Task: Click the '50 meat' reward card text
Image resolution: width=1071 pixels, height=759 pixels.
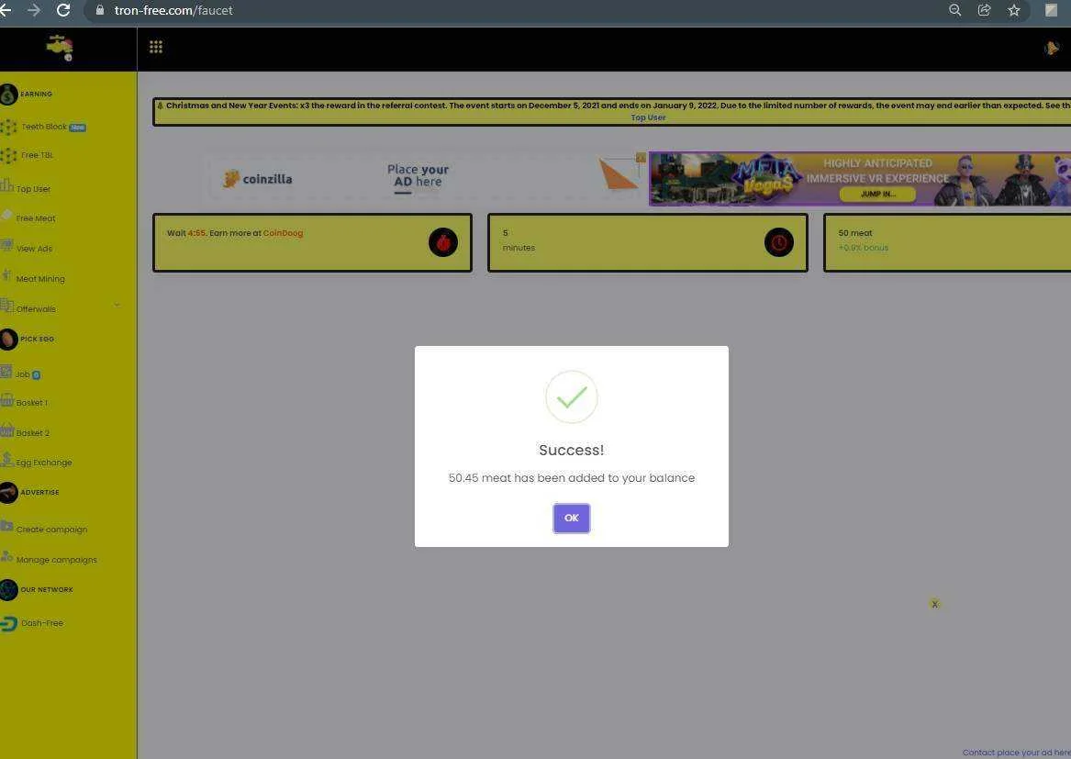Action: click(x=855, y=233)
